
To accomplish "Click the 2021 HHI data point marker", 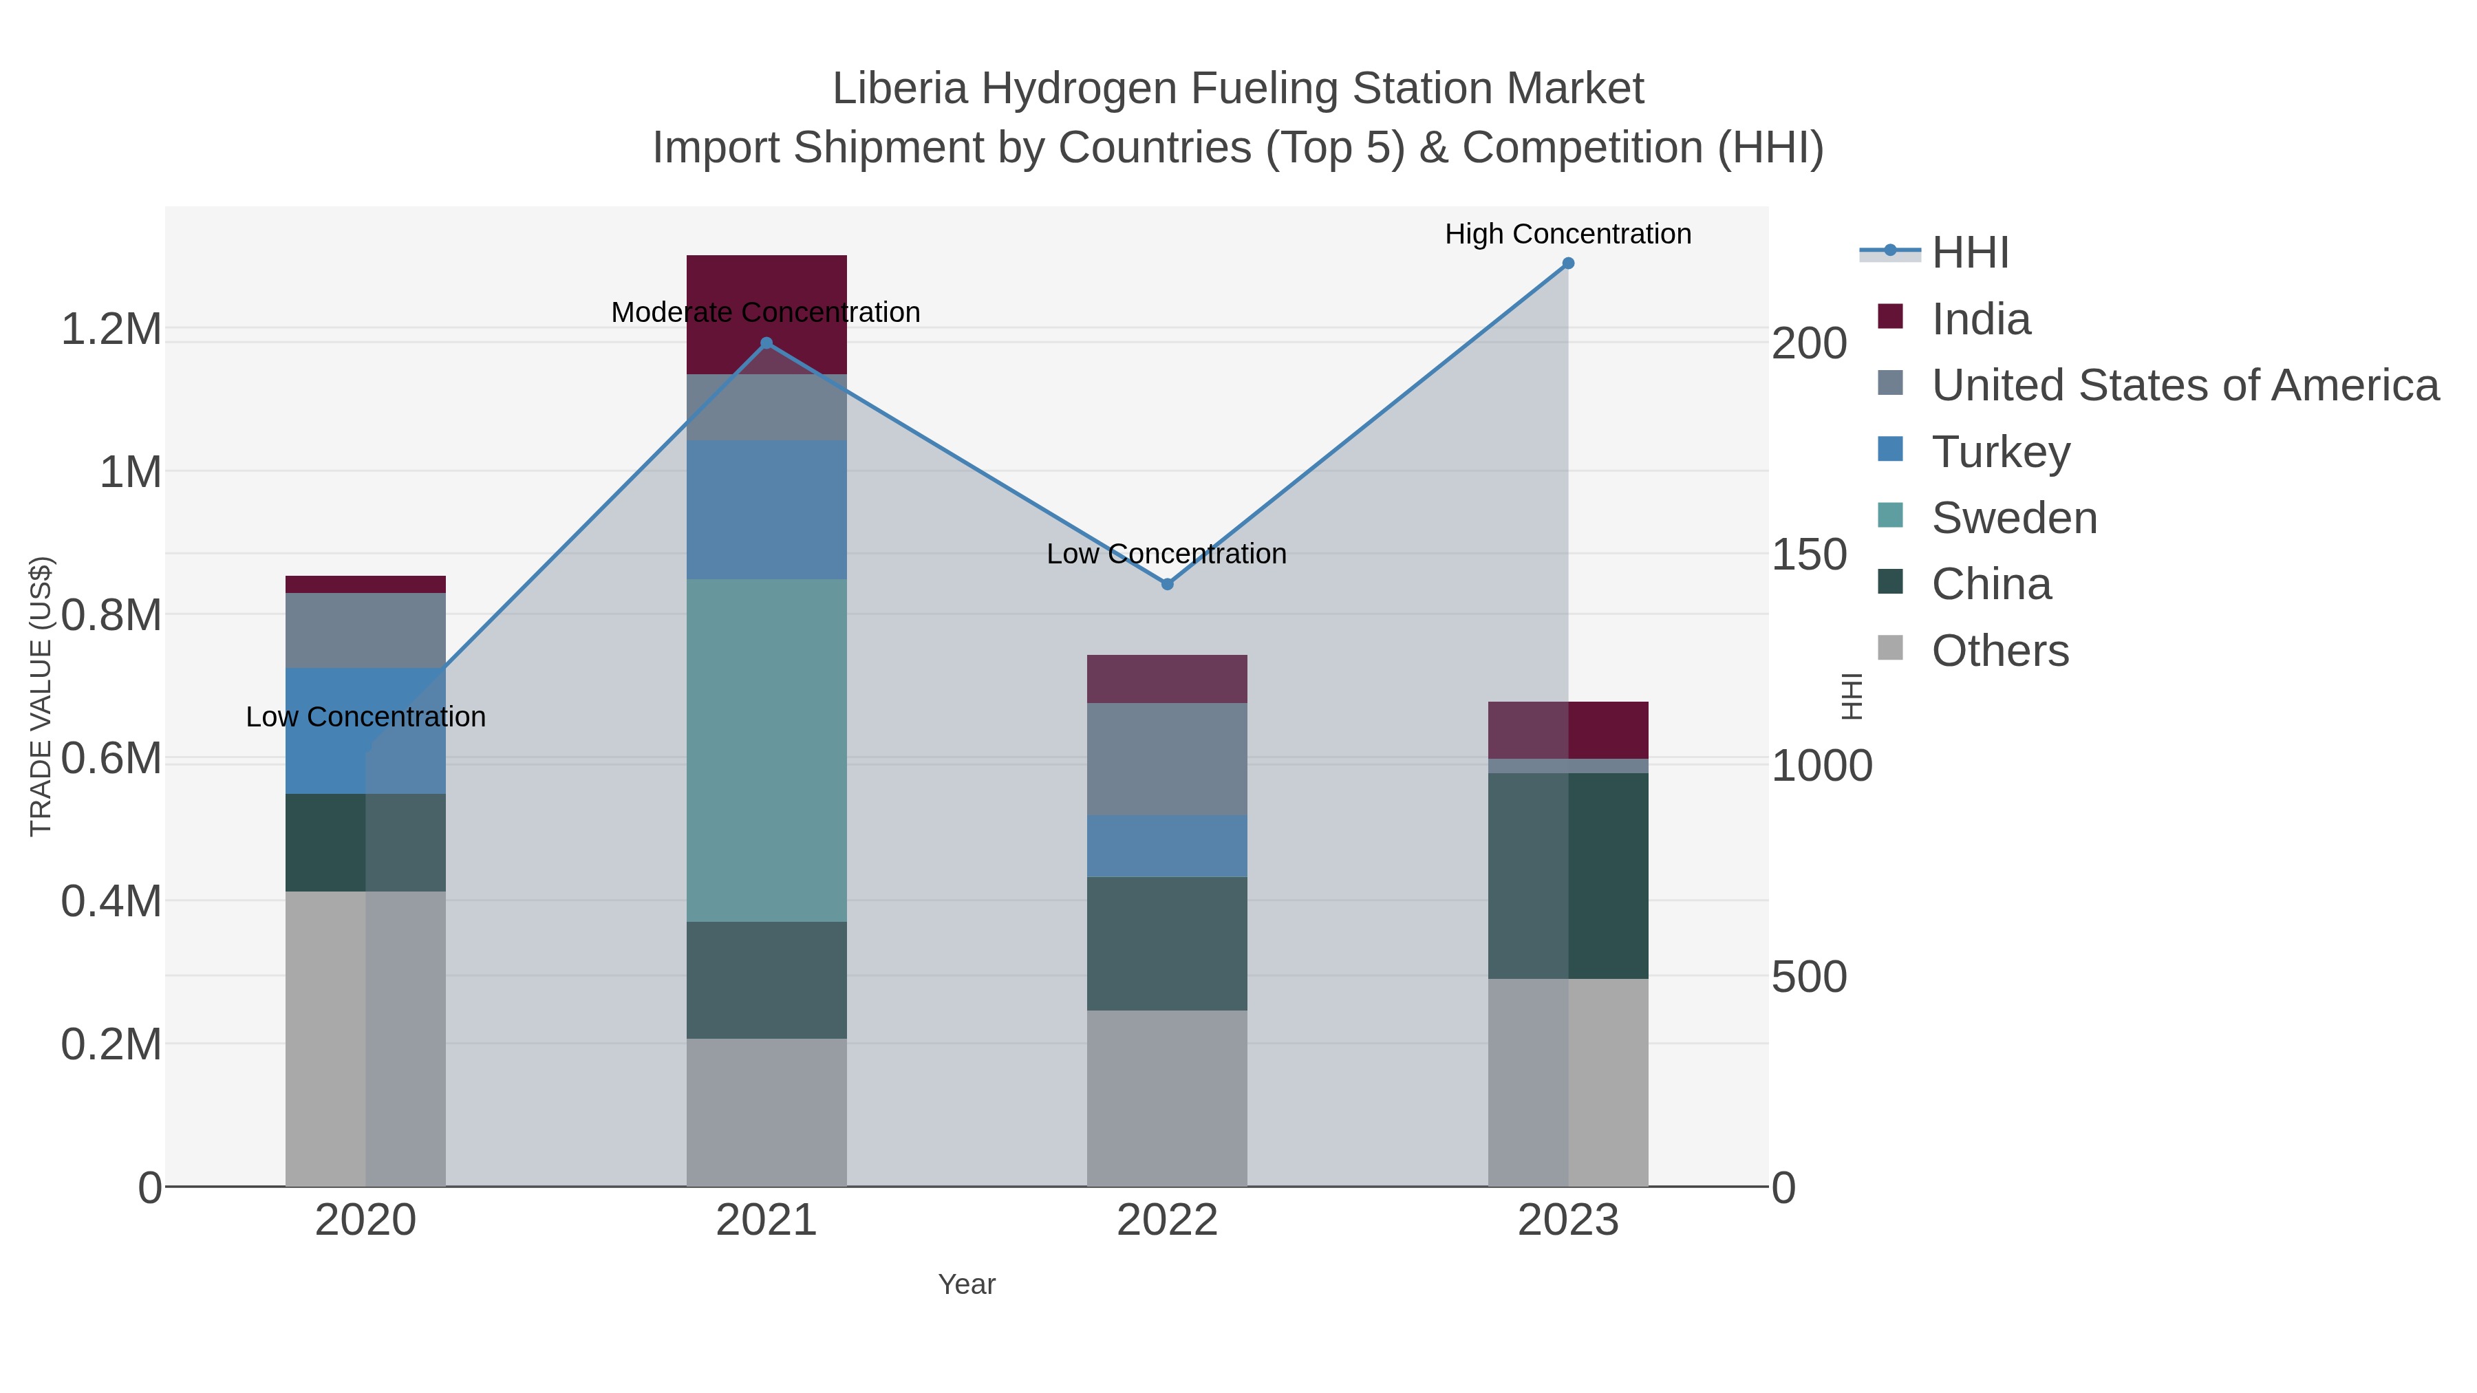I will [766, 343].
